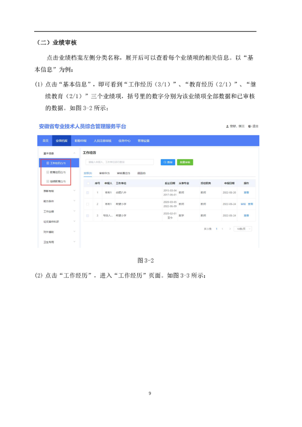Viewport: 302px width, 427px height.
Task: Click the page number 9 at the bottom
Action: click(150, 393)
